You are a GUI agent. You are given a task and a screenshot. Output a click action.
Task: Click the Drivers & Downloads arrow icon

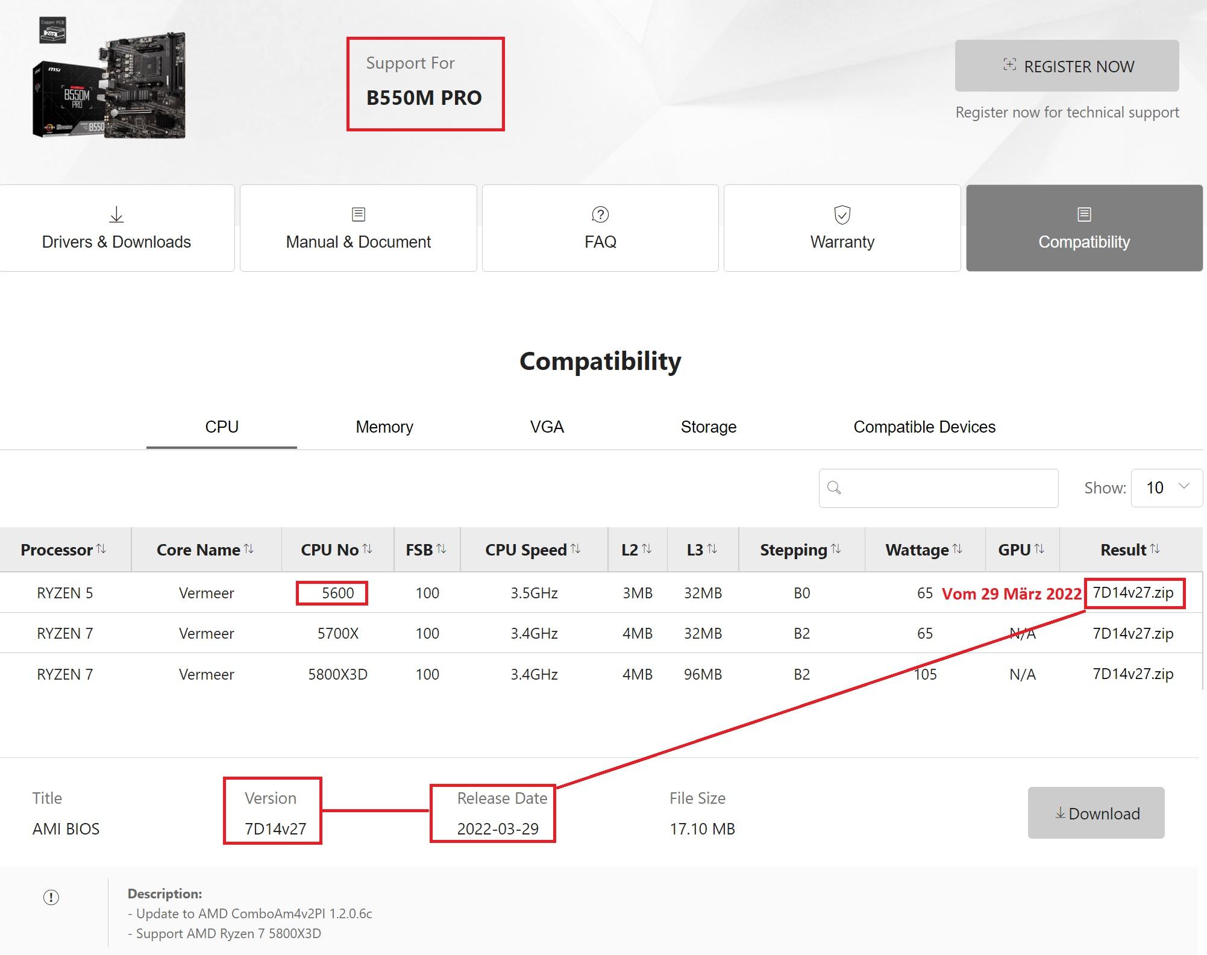click(116, 214)
